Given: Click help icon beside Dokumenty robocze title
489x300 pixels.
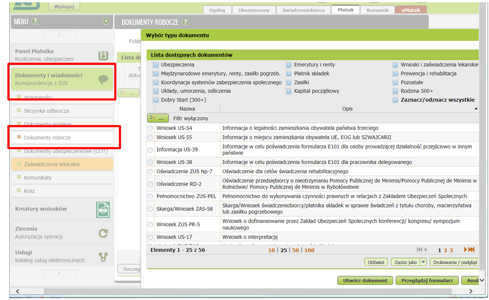Looking at the screenshot, I should (186, 22).
